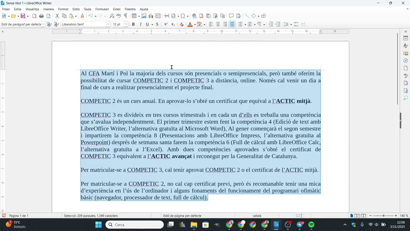Viewport: 410px width, 231px height.
Task: Toggle track changes recording
Action: click(238, 16)
